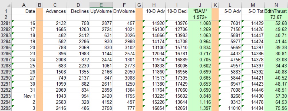Select BAM value 0.602
This screenshot has height=111, width=288.
(x=200, y=66)
